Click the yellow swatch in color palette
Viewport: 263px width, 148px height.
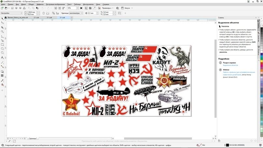tap(261, 61)
